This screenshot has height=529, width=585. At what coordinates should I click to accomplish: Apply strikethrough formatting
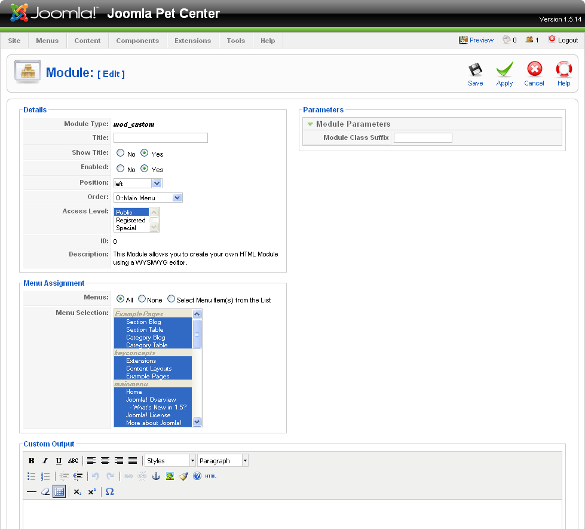73,461
